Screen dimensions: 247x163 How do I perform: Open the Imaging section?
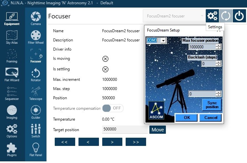[x=12, y=112]
